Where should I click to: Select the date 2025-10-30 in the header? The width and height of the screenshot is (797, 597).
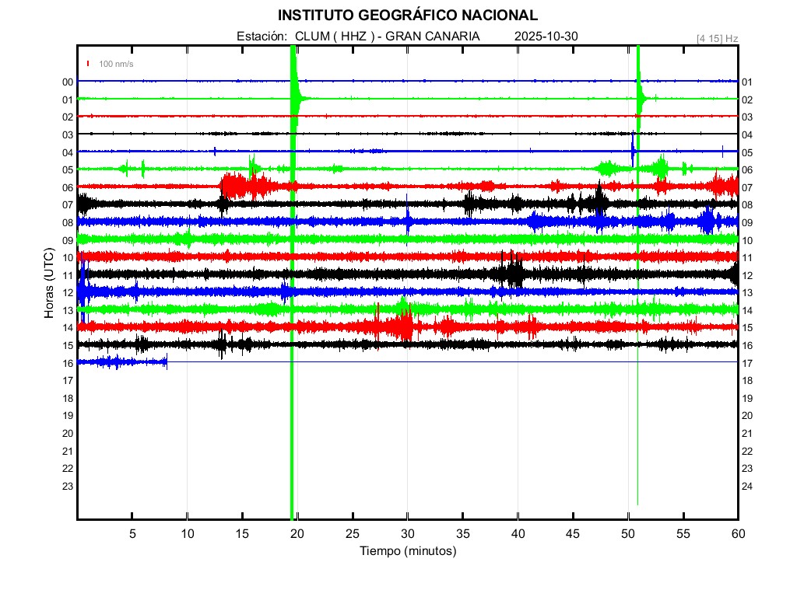tap(546, 37)
